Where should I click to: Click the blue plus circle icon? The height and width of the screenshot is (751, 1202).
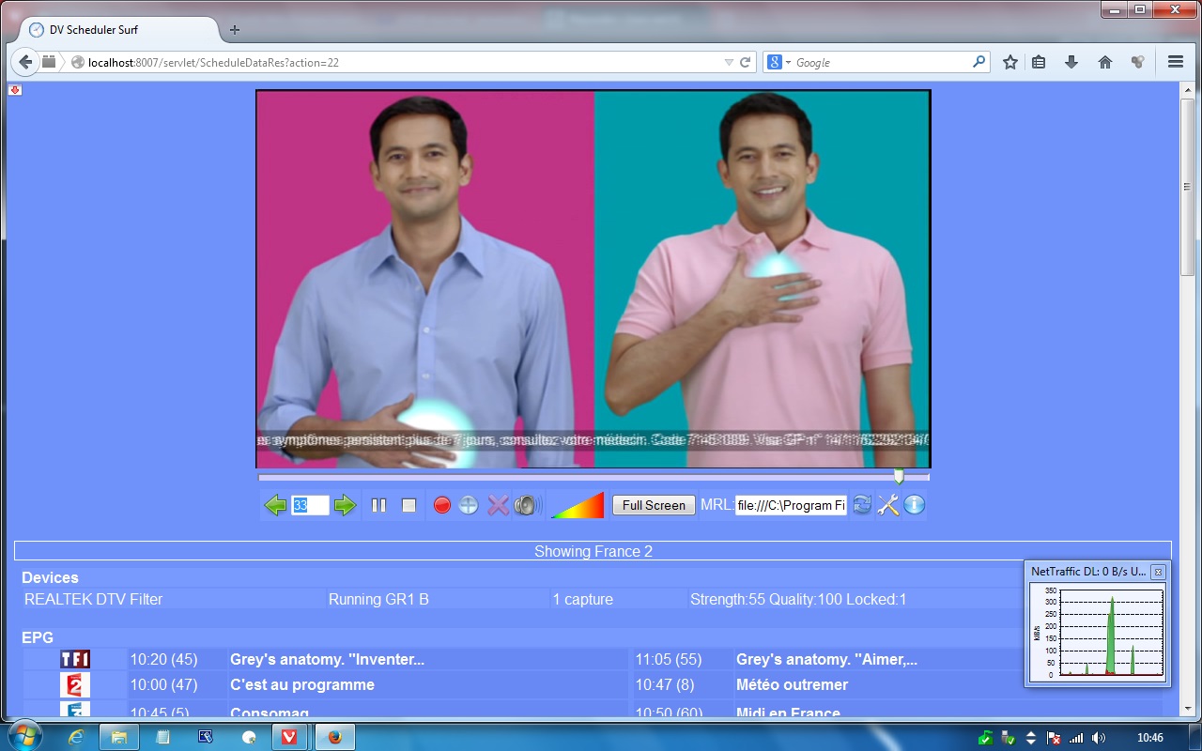[469, 506]
